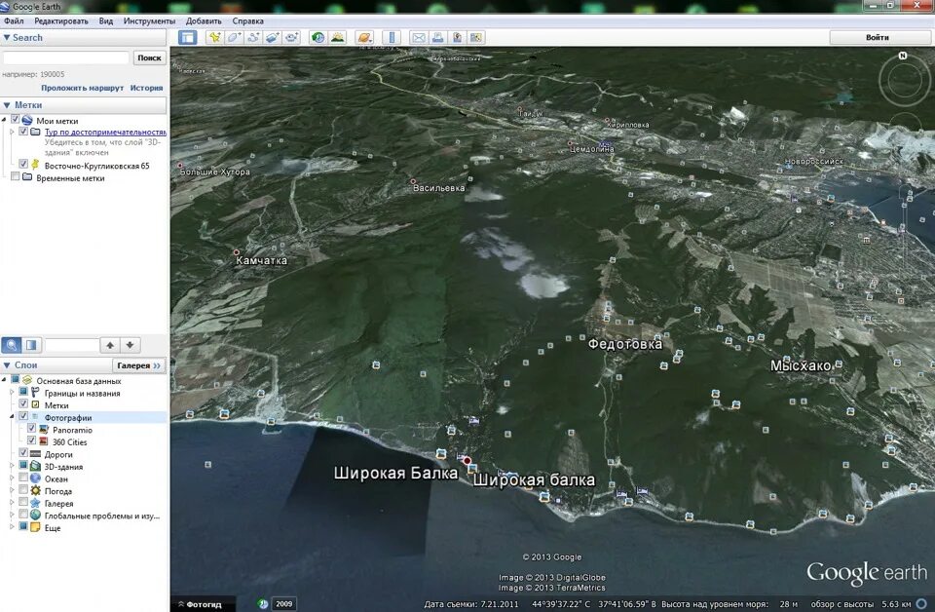Disable the 360 Cities layer checkbox

point(31,440)
